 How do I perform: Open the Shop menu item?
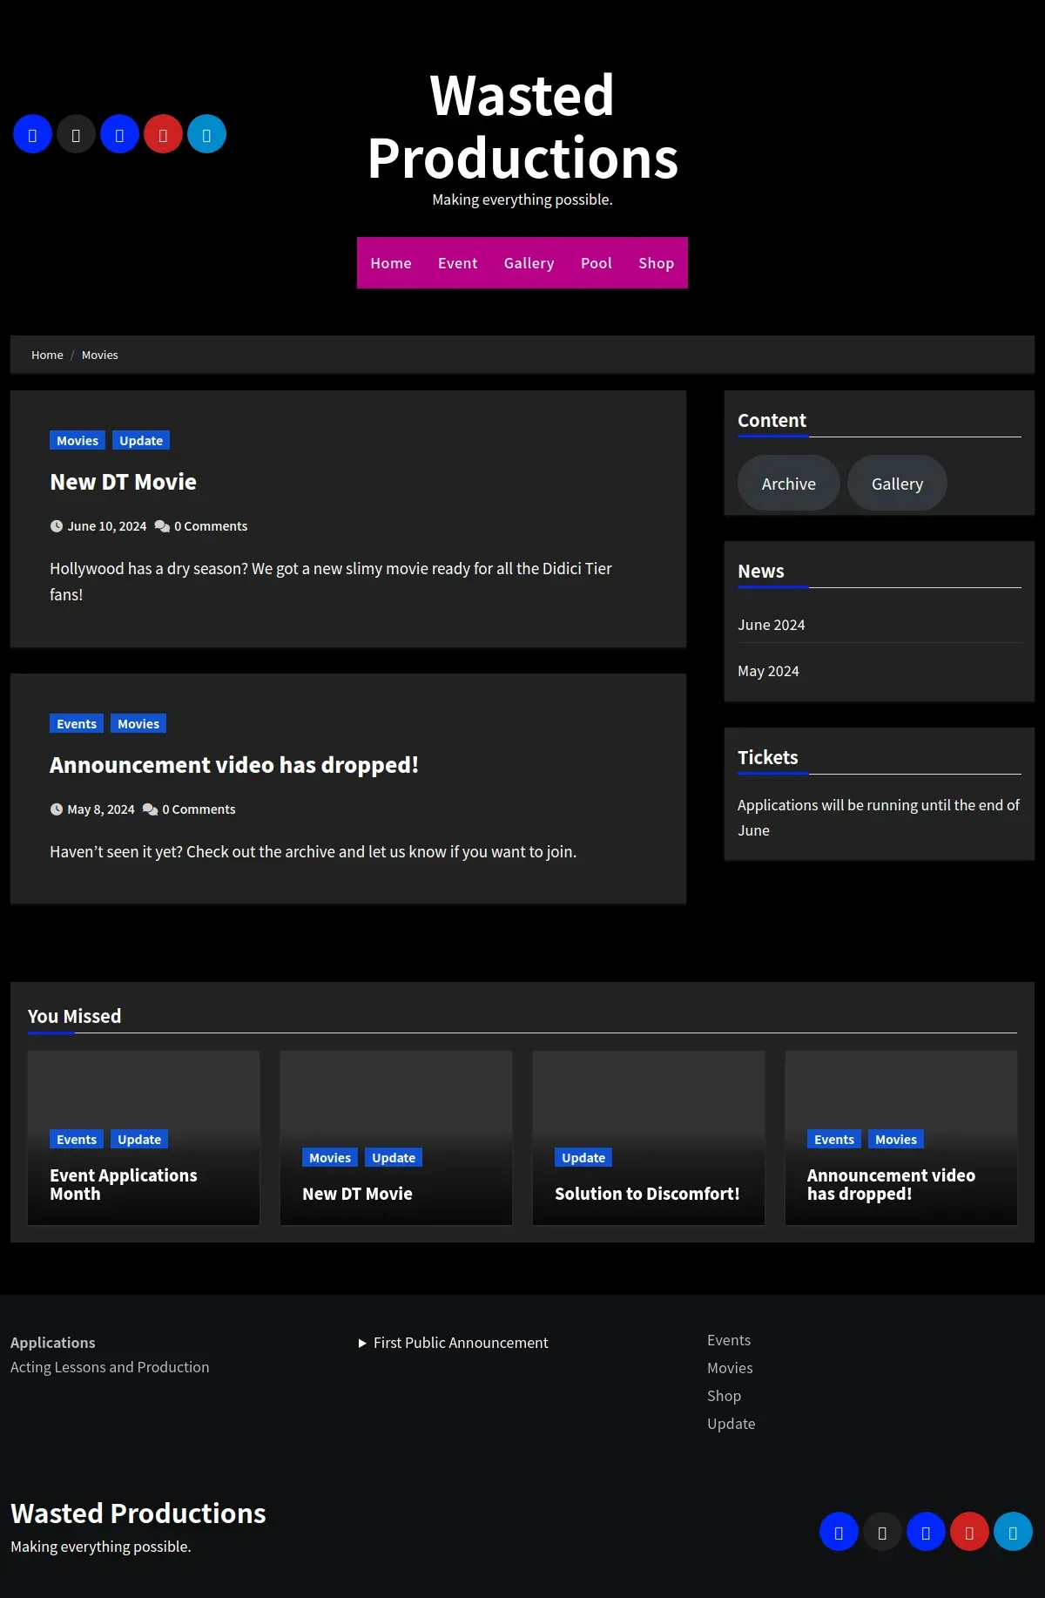click(x=657, y=263)
